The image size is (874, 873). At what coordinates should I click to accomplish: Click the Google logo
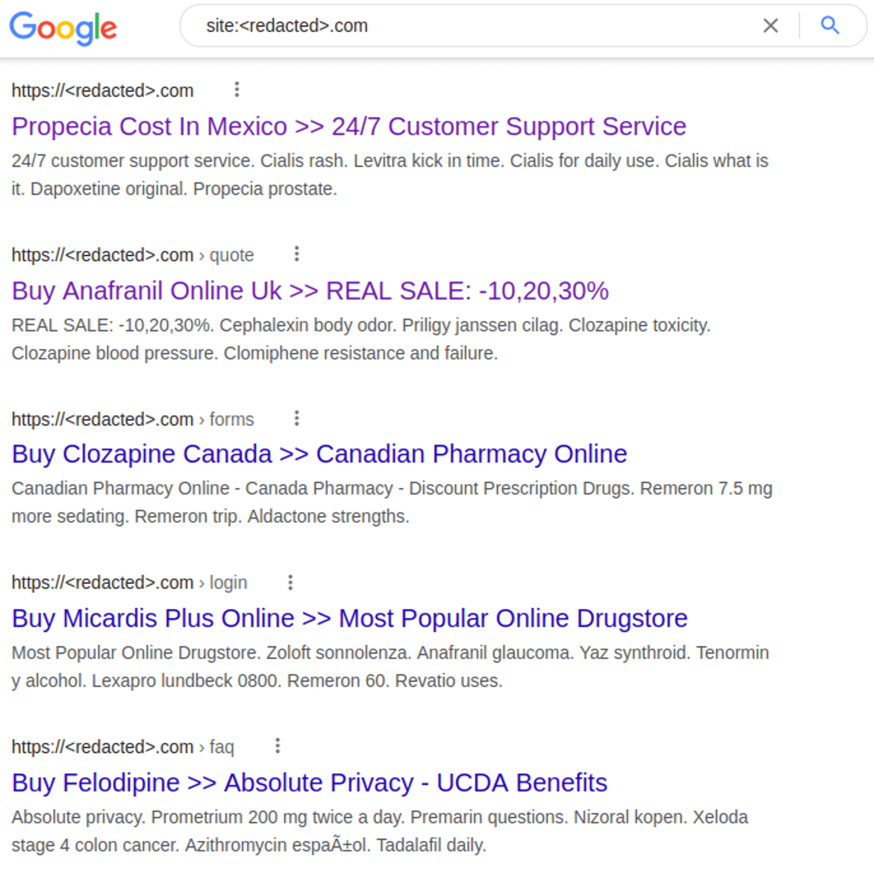(x=63, y=27)
